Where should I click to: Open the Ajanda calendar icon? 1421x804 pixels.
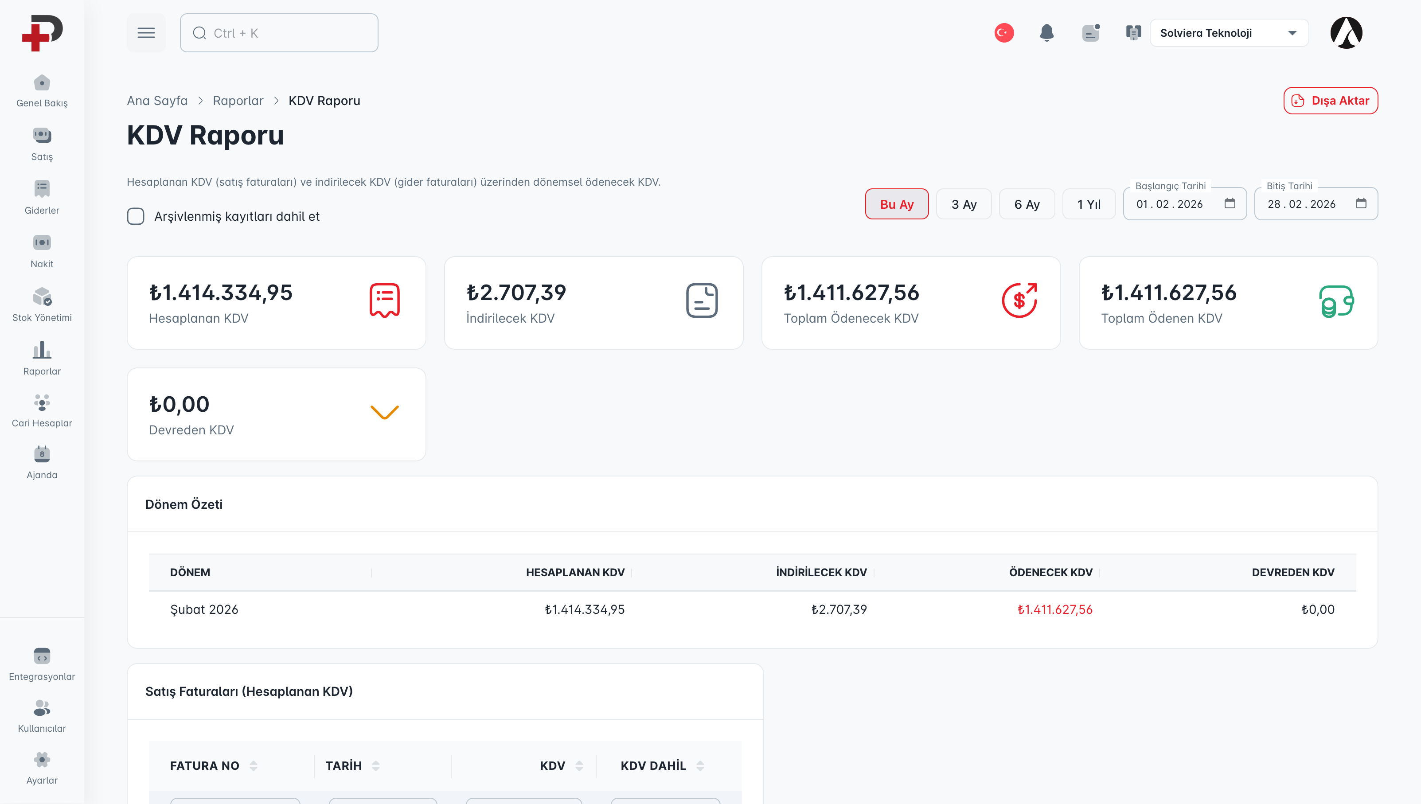[x=42, y=454]
